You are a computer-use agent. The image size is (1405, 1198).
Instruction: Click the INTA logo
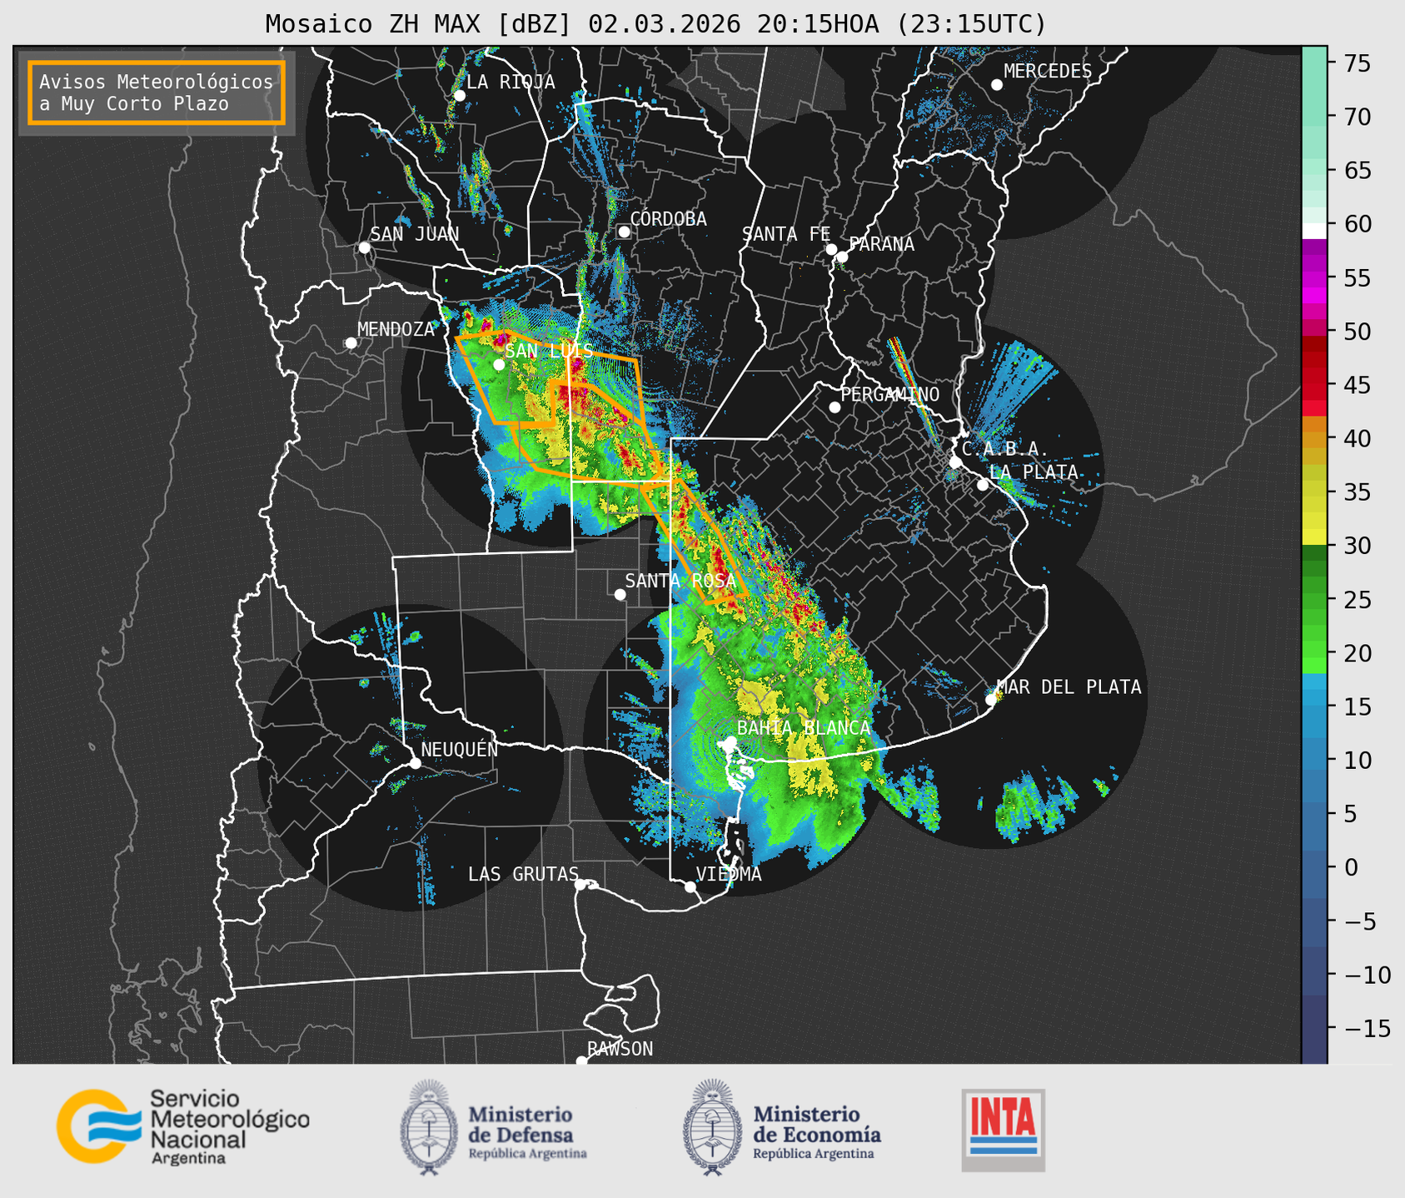point(1003,1130)
